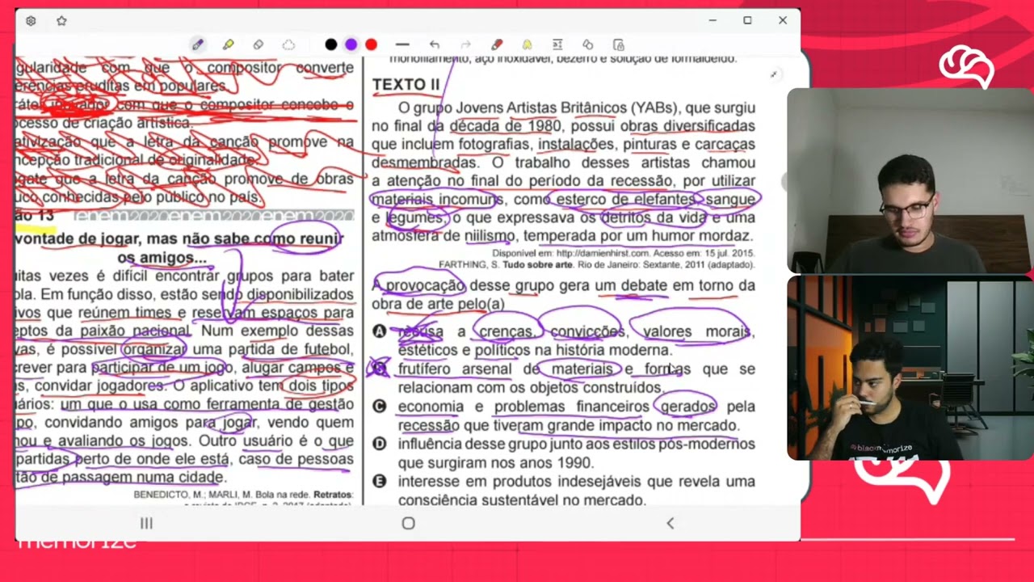Click the top webcam video thumbnail
The image size is (1034, 582).
click(910, 180)
